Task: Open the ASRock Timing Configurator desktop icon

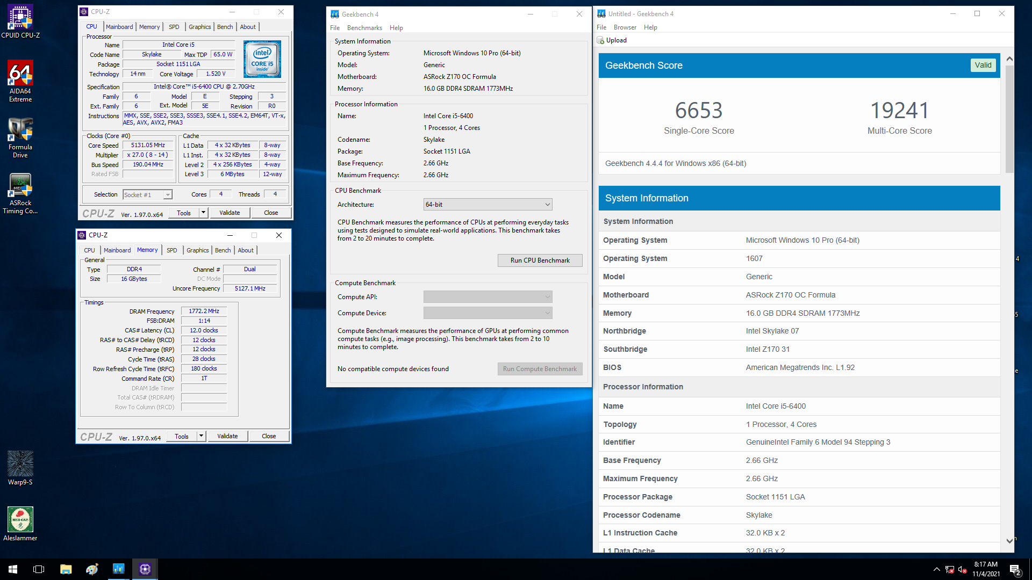Action: click(x=20, y=193)
